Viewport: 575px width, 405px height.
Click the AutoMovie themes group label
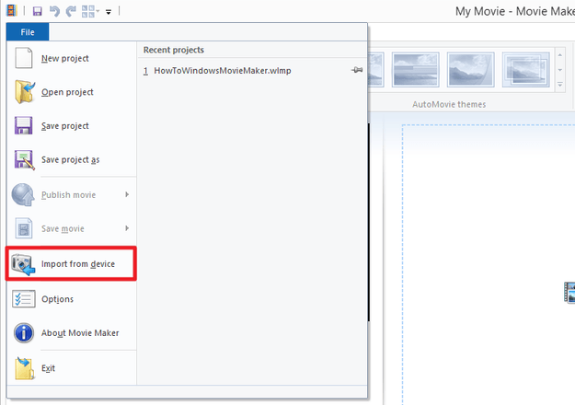[x=449, y=105]
